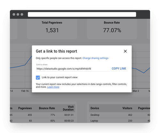This screenshot has height=133, width=160.
Task: Open Change sharing settings link
Action: point(95,58)
